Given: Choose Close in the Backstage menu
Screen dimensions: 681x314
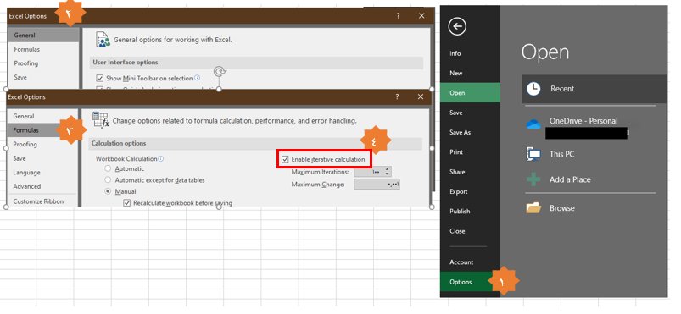Looking at the screenshot, I should point(457,231).
